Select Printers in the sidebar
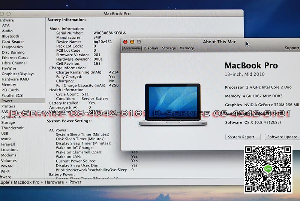The width and height of the screenshot is (300, 201). click(x=8, y=106)
